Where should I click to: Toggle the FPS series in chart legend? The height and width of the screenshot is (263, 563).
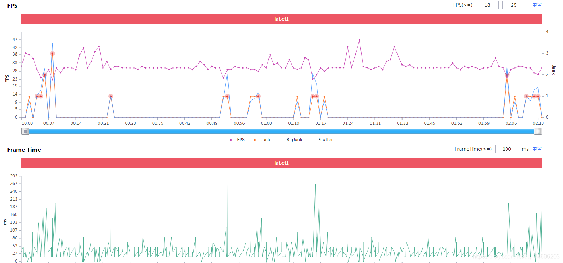click(x=236, y=140)
